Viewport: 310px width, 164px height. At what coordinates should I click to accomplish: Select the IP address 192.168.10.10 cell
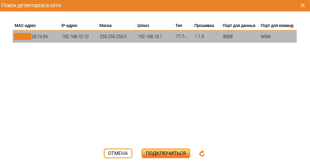click(x=75, y=37)
